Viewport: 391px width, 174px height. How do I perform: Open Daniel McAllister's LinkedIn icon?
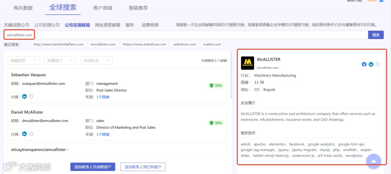click(25, 134)
